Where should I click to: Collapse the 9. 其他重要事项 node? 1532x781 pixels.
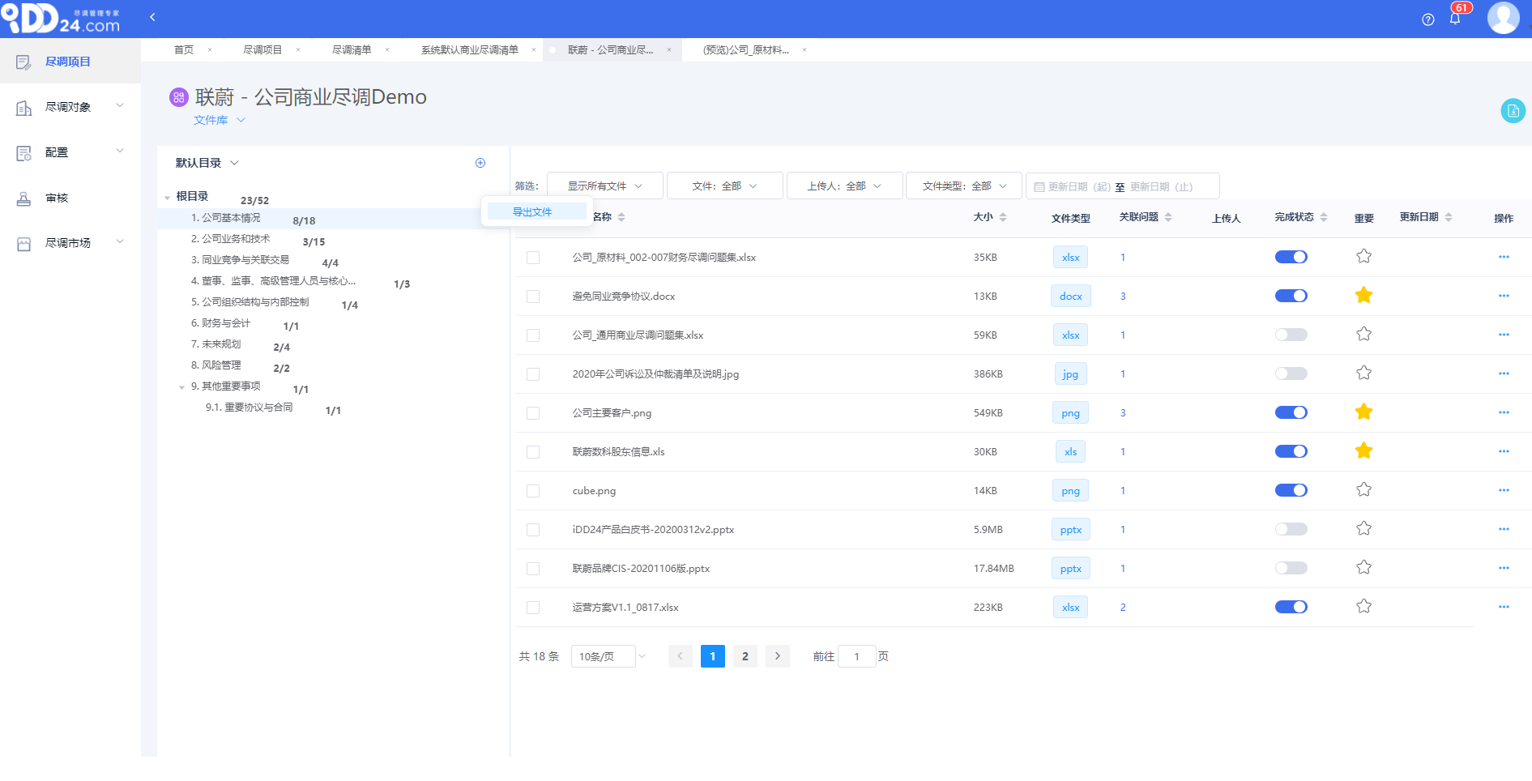pos(181,386)
